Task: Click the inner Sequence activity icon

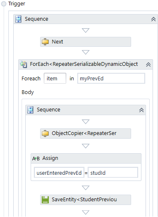Action: [31, 110]
